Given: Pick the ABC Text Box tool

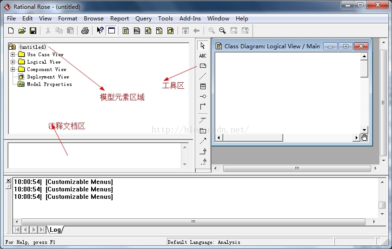Looking at the screenshot, I should 203,56.
